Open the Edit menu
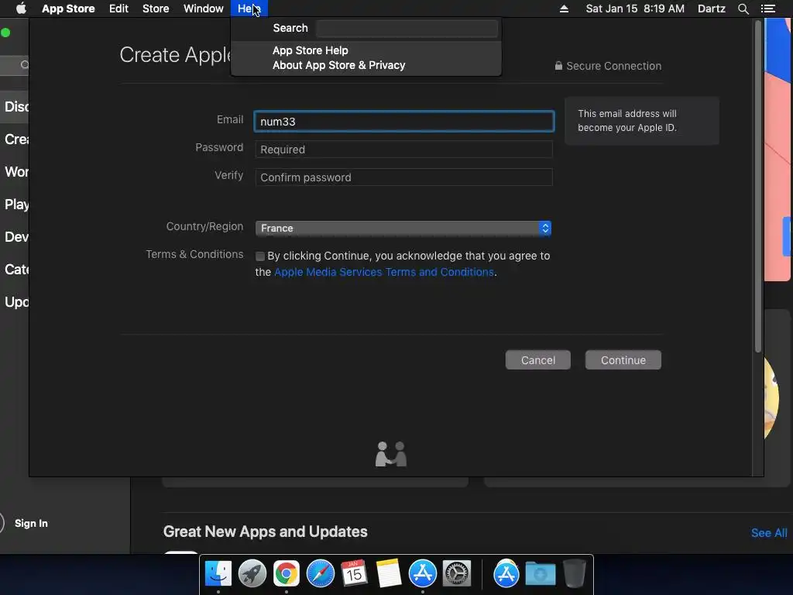Image resolution: width=793 pixels, height=595 pixels. point(118,9)
